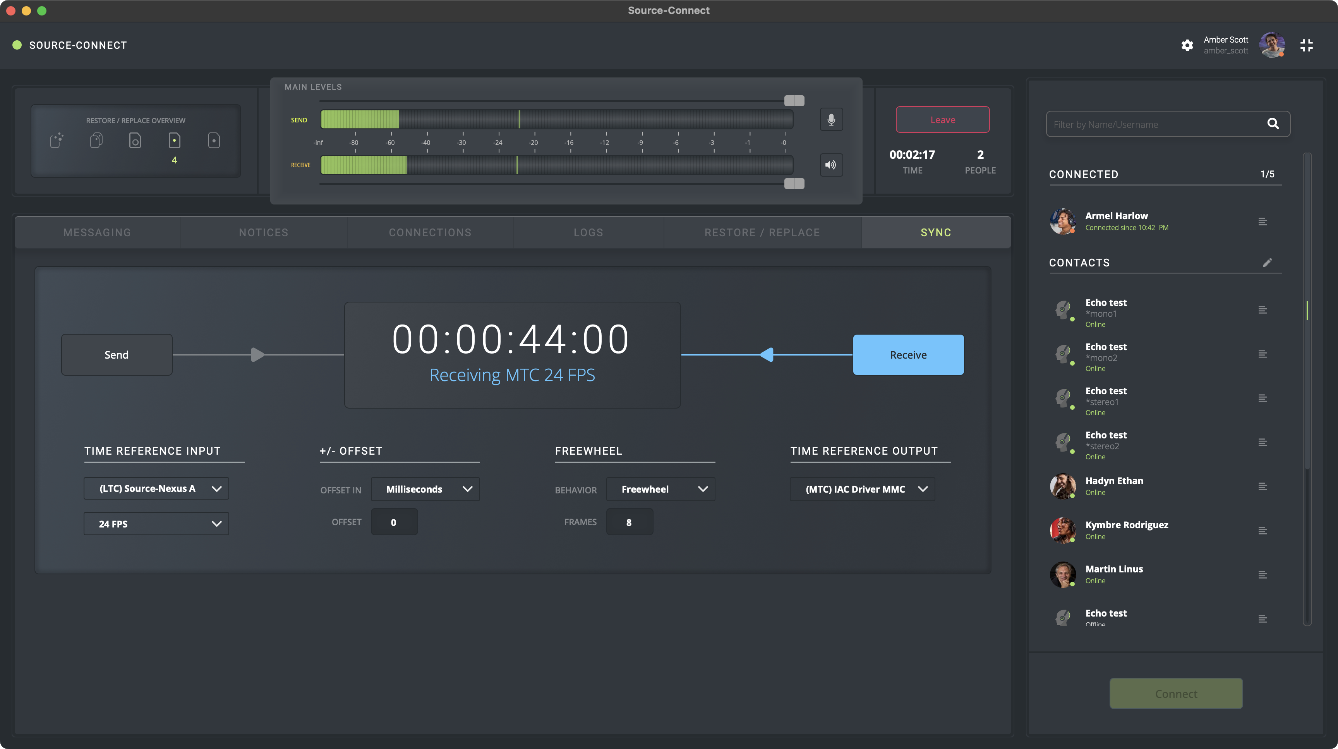Open Armel Harlow's contact menu icon
Screen dimensions: 1338x749
coord(1263,222)
